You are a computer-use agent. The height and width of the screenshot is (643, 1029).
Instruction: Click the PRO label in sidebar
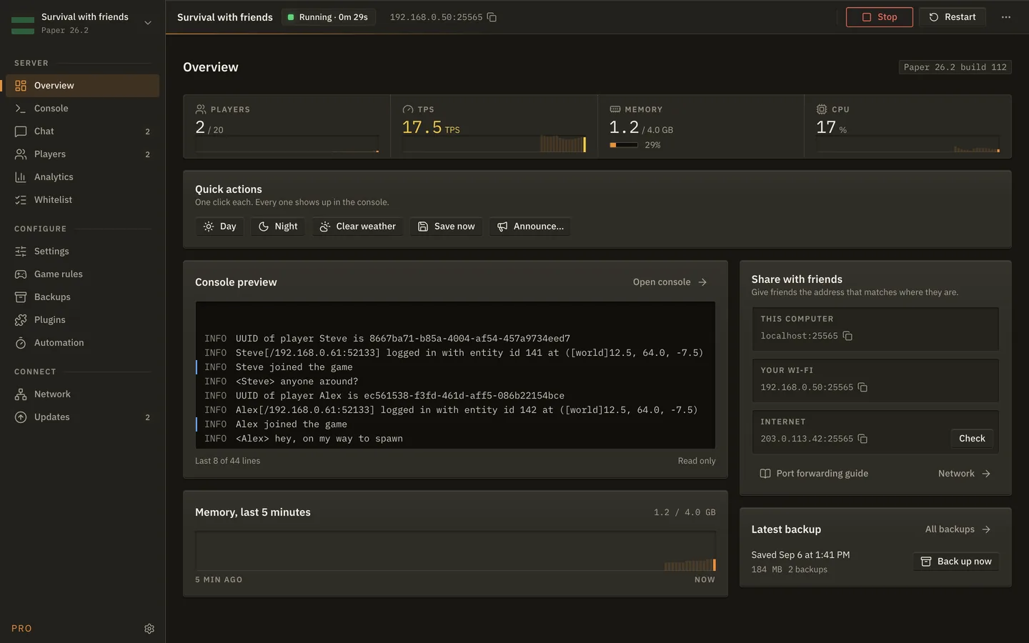pos(21,629)
